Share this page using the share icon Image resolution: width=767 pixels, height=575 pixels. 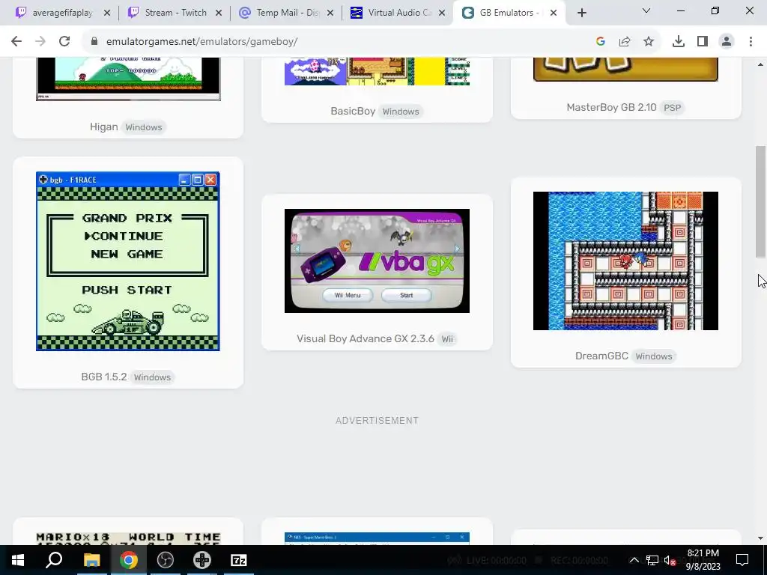pyautogui.click(x=625, y=42)
